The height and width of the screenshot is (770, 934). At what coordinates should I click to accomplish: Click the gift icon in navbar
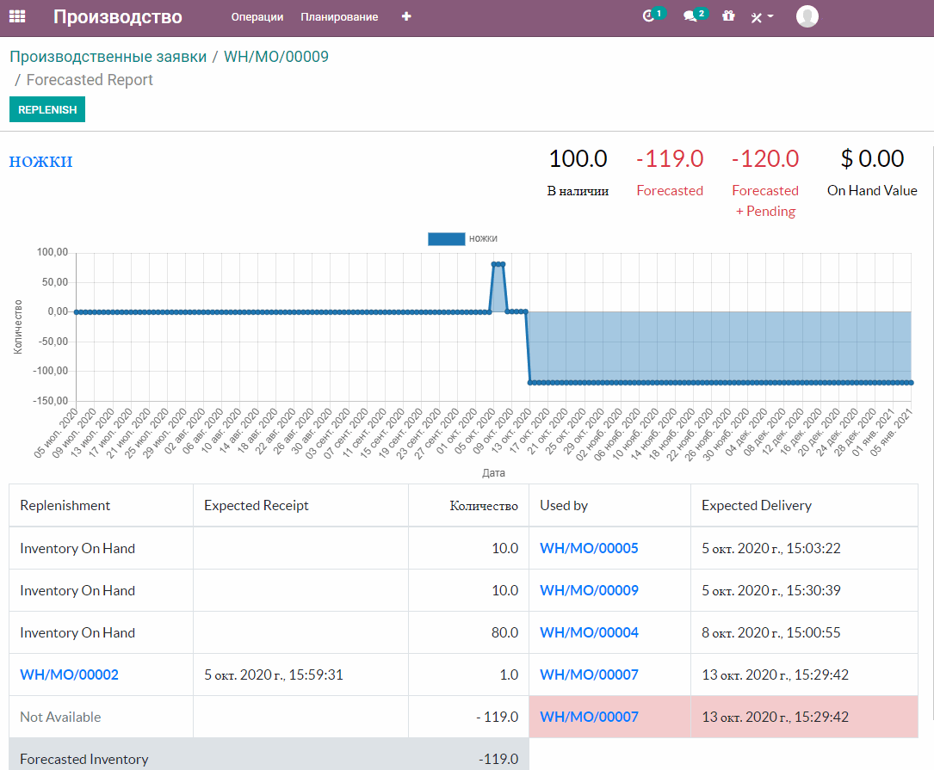728,16
